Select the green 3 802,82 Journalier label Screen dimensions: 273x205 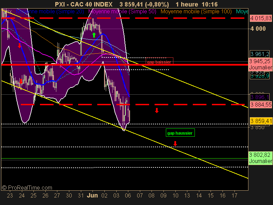pos(260,158)
